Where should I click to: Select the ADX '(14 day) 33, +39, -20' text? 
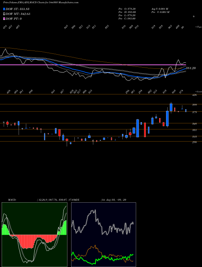click(114, 200)
